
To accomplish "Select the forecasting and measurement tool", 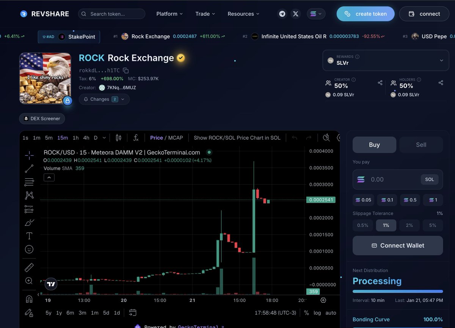I will tap(29, 209).
